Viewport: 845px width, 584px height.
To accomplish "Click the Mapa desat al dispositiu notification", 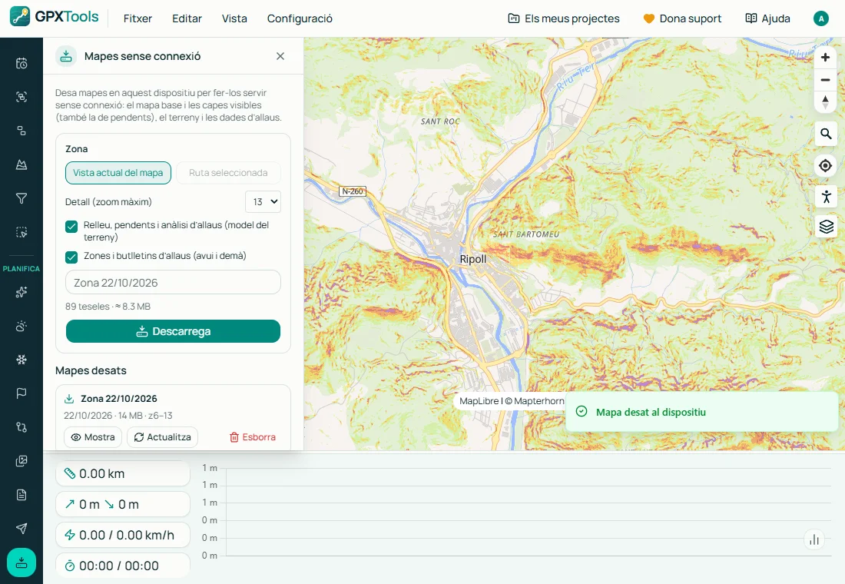I will pos(702,412).
